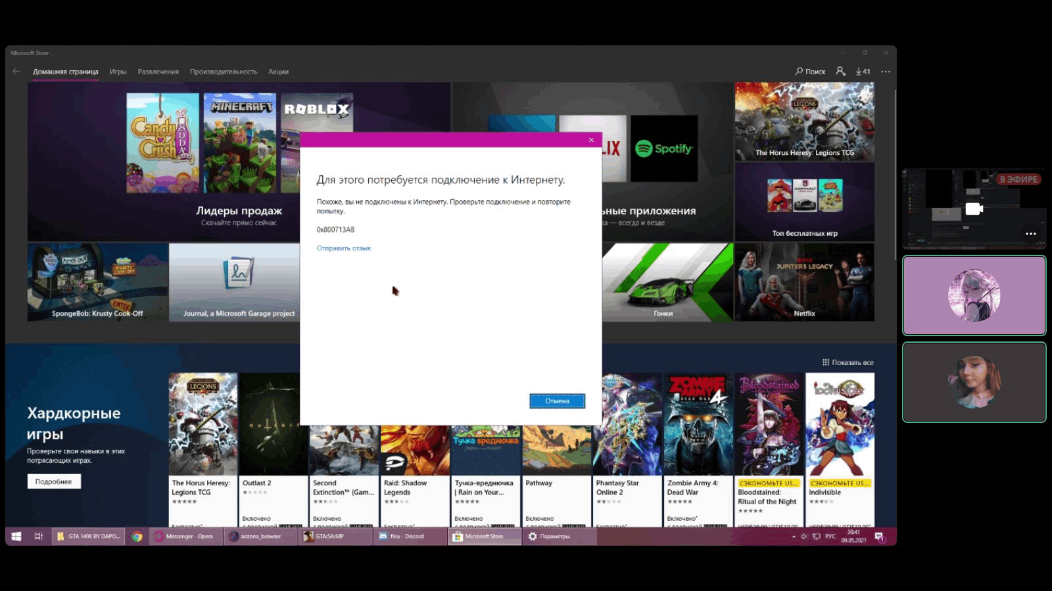Click Показать все grid link

click(848, 362)
